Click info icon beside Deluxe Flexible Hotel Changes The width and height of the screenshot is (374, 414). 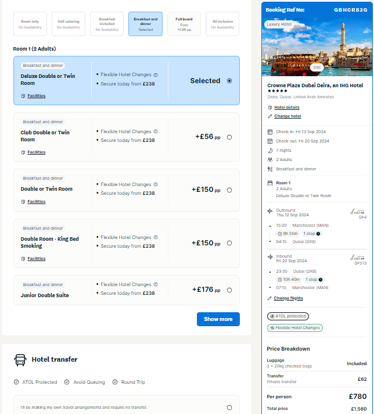click(156, 75)
